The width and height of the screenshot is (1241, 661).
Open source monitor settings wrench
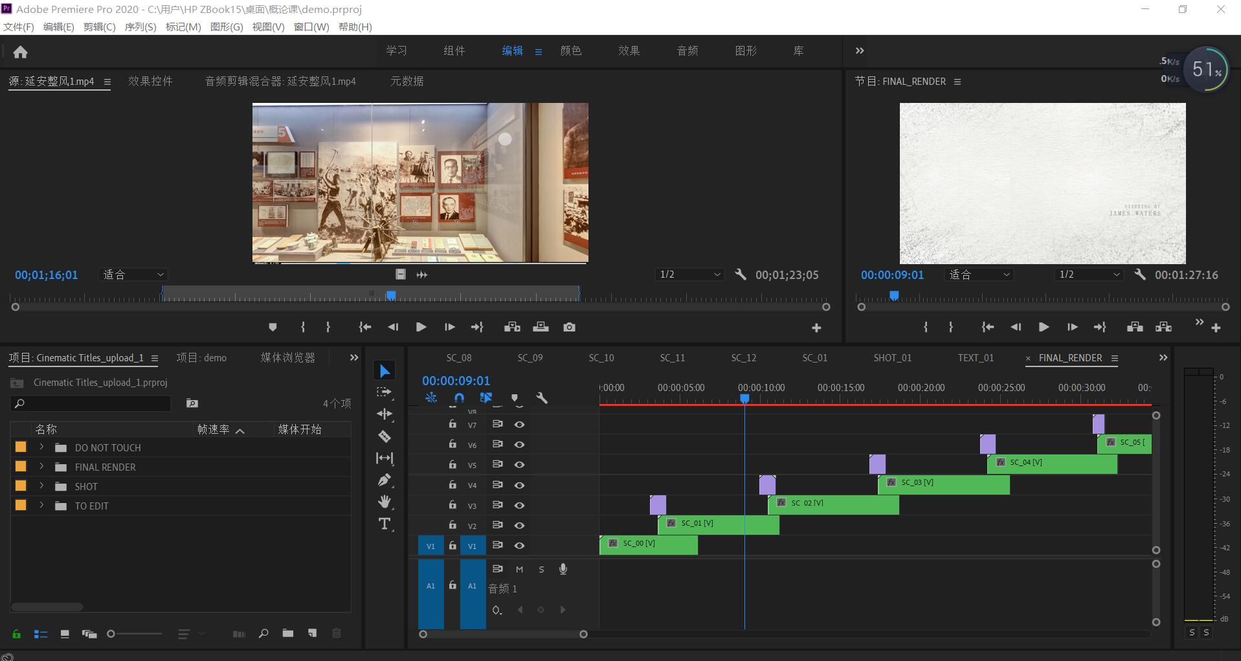point(741,274)
